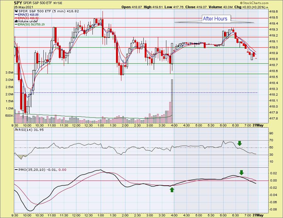Click the 3.5M volume axis label
The width and height of the screenshot is (283, 218).
[9, 73]
